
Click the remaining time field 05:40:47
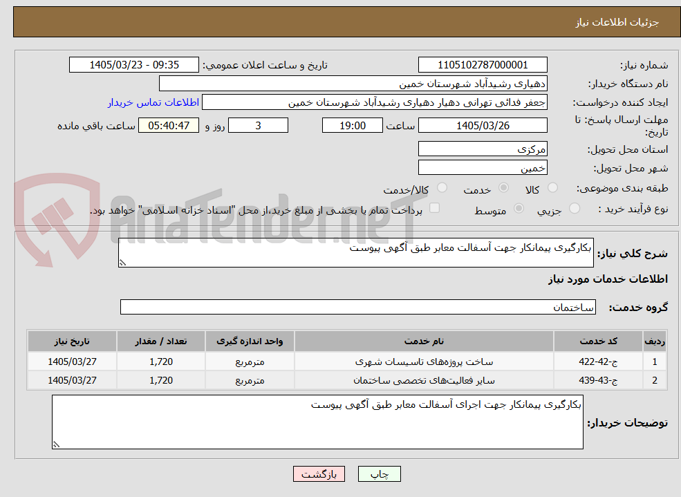169,125
